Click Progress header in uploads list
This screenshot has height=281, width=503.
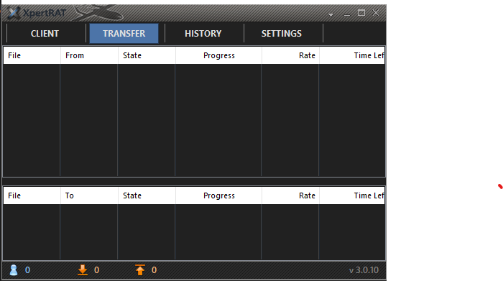(x=218, y=195)
